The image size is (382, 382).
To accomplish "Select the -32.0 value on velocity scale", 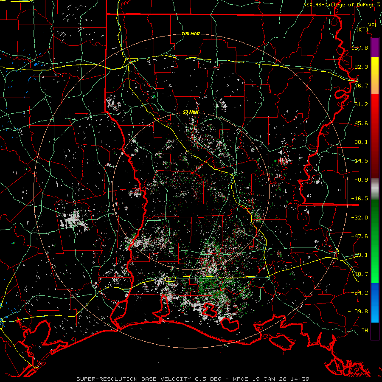I will pyautogui.click(x=360, y=218).
